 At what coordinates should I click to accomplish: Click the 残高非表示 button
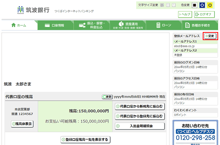click(x=22, y=124)
